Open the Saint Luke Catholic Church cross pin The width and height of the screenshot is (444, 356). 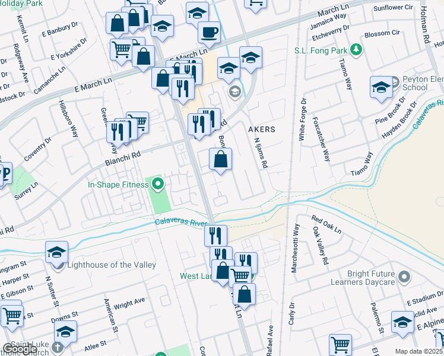[57, 347]
